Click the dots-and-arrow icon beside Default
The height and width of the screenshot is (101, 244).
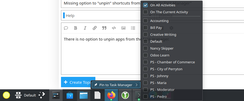coord(42,95)
